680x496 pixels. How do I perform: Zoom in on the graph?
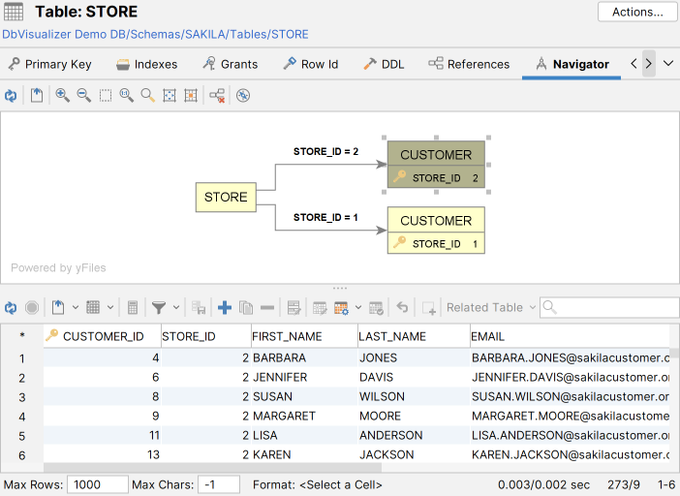point(62,95)
